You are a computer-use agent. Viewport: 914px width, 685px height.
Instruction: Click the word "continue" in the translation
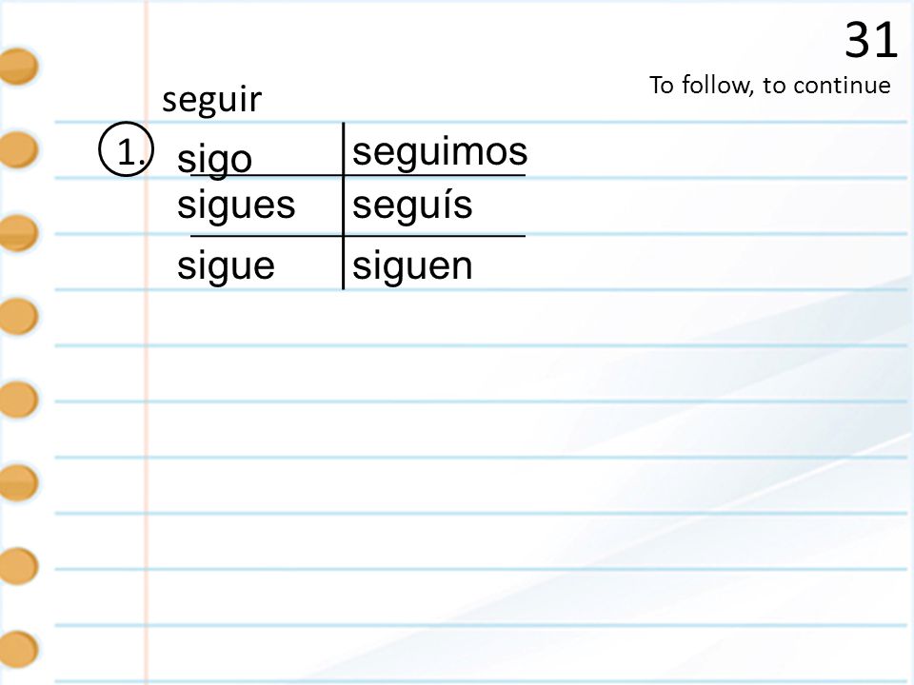tap(842, 86)
